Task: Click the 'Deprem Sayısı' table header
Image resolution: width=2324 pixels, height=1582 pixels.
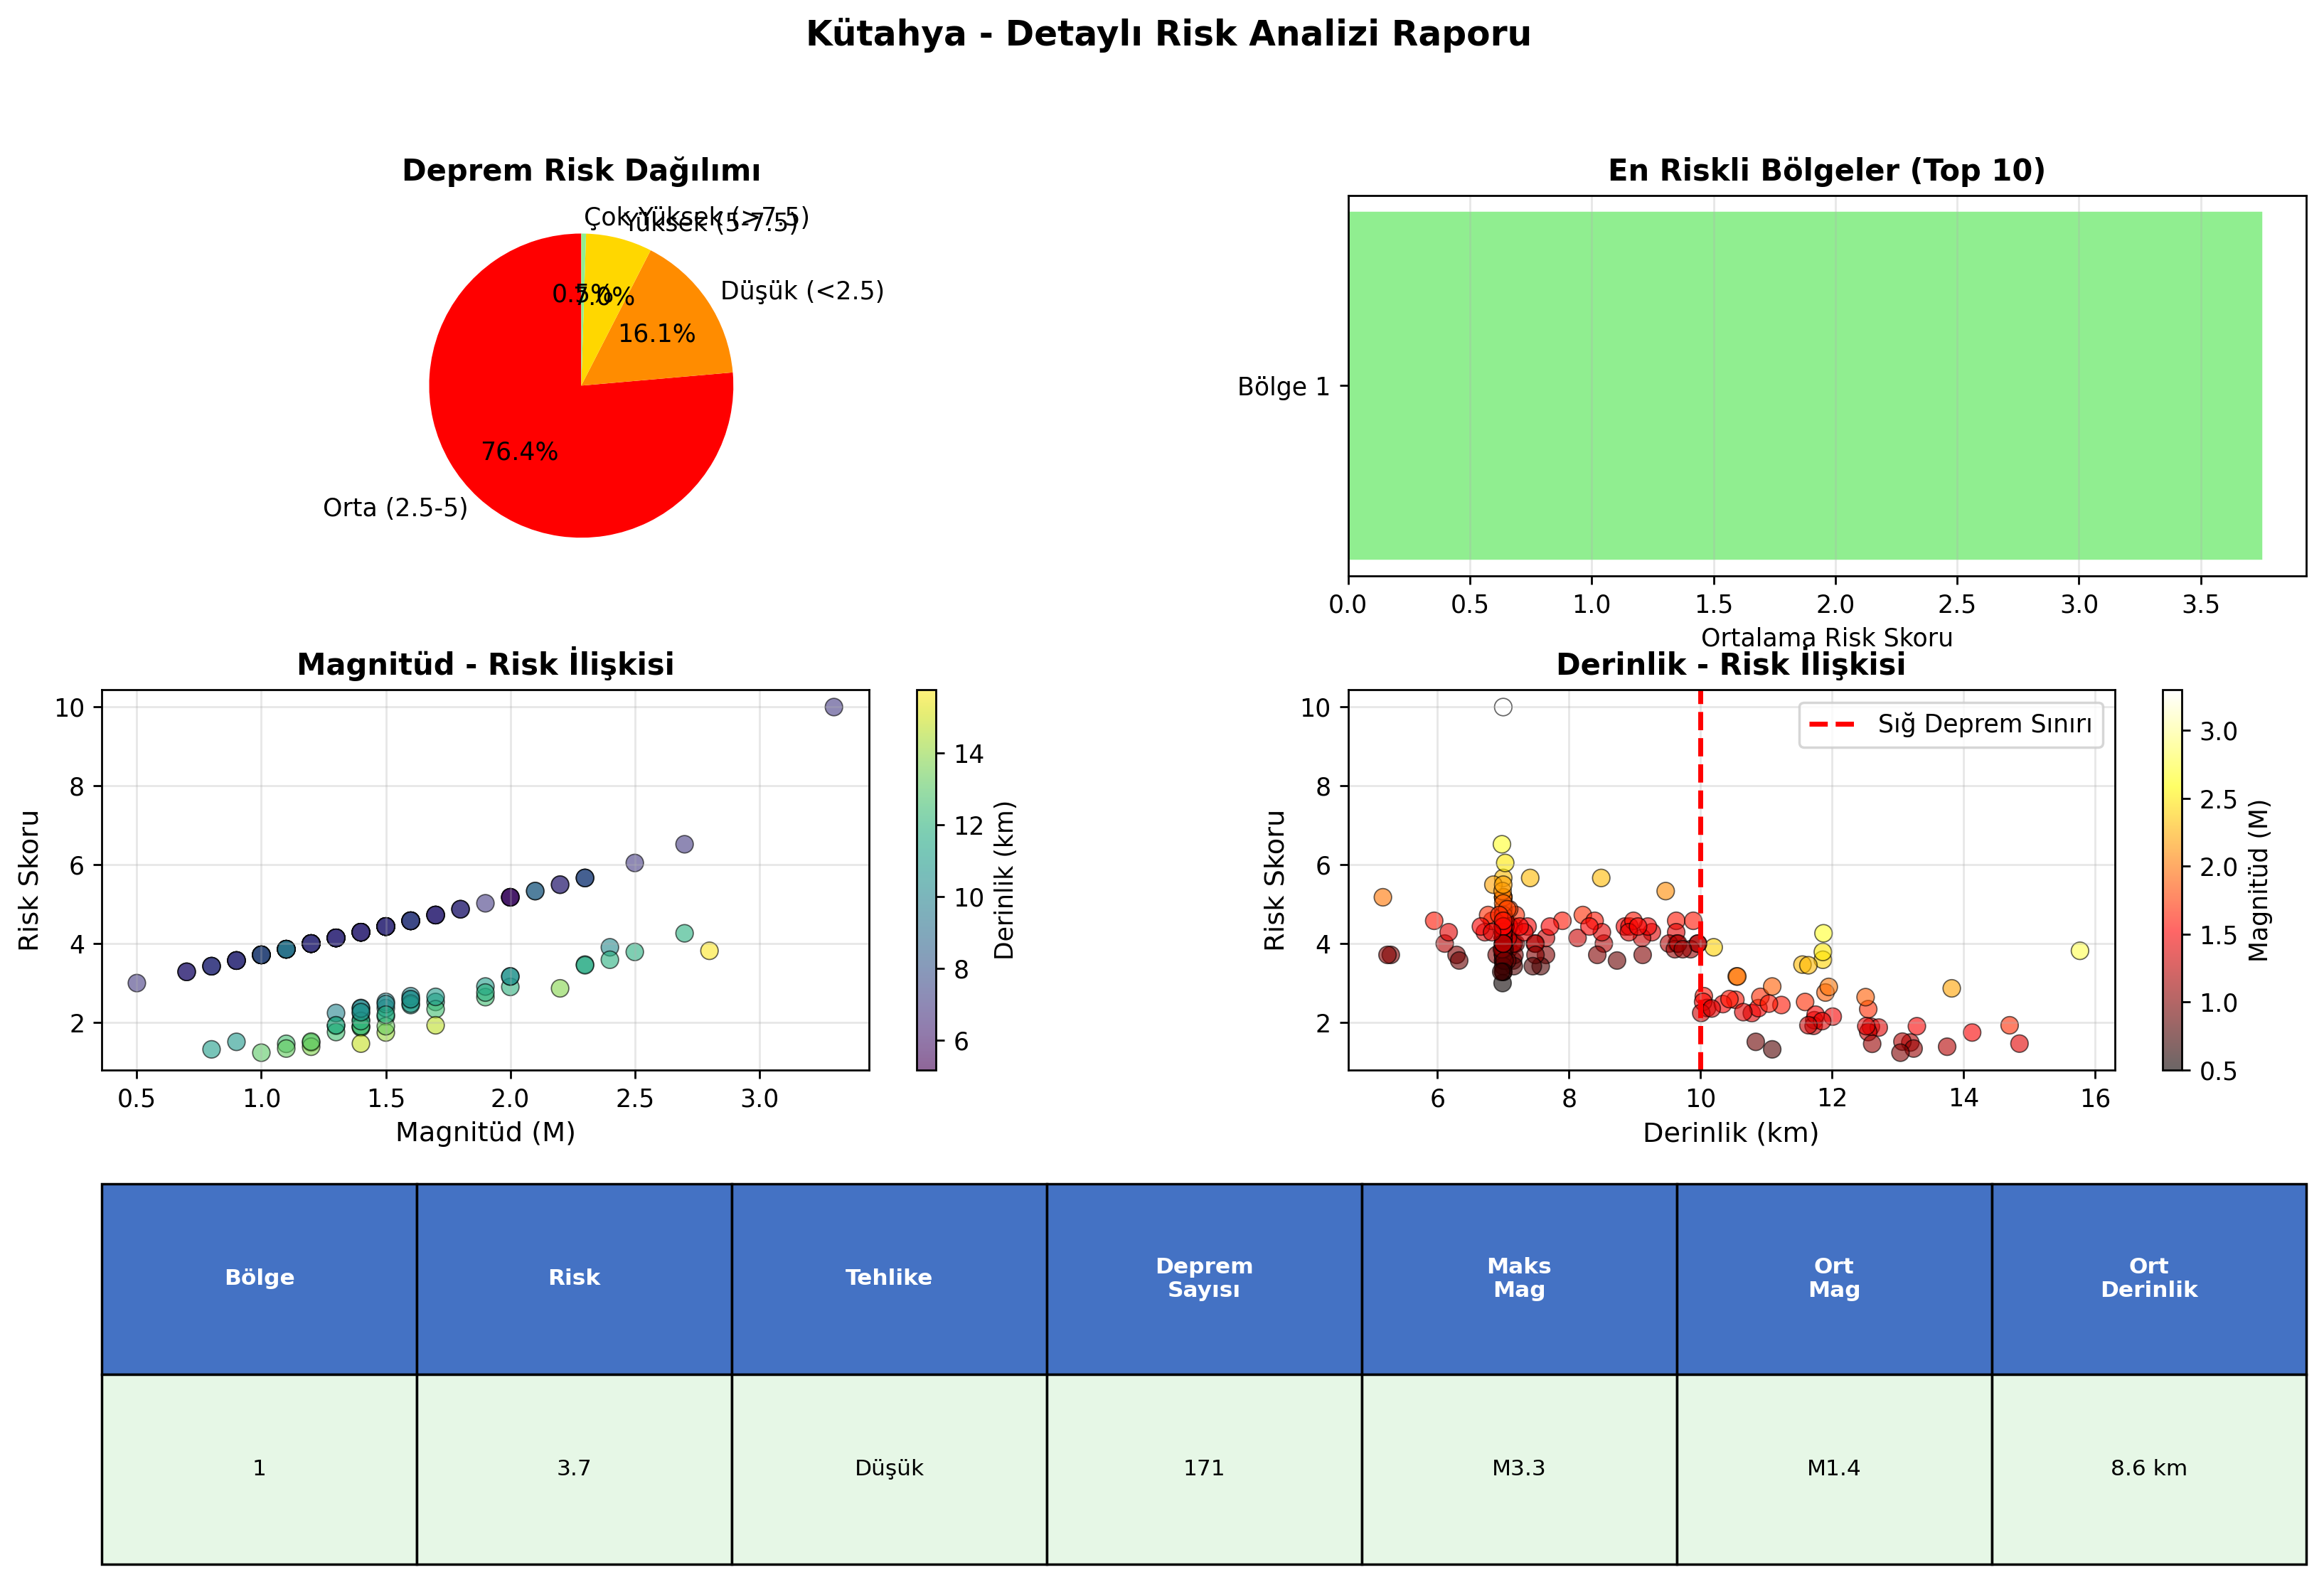Action: point(1204,1278)
